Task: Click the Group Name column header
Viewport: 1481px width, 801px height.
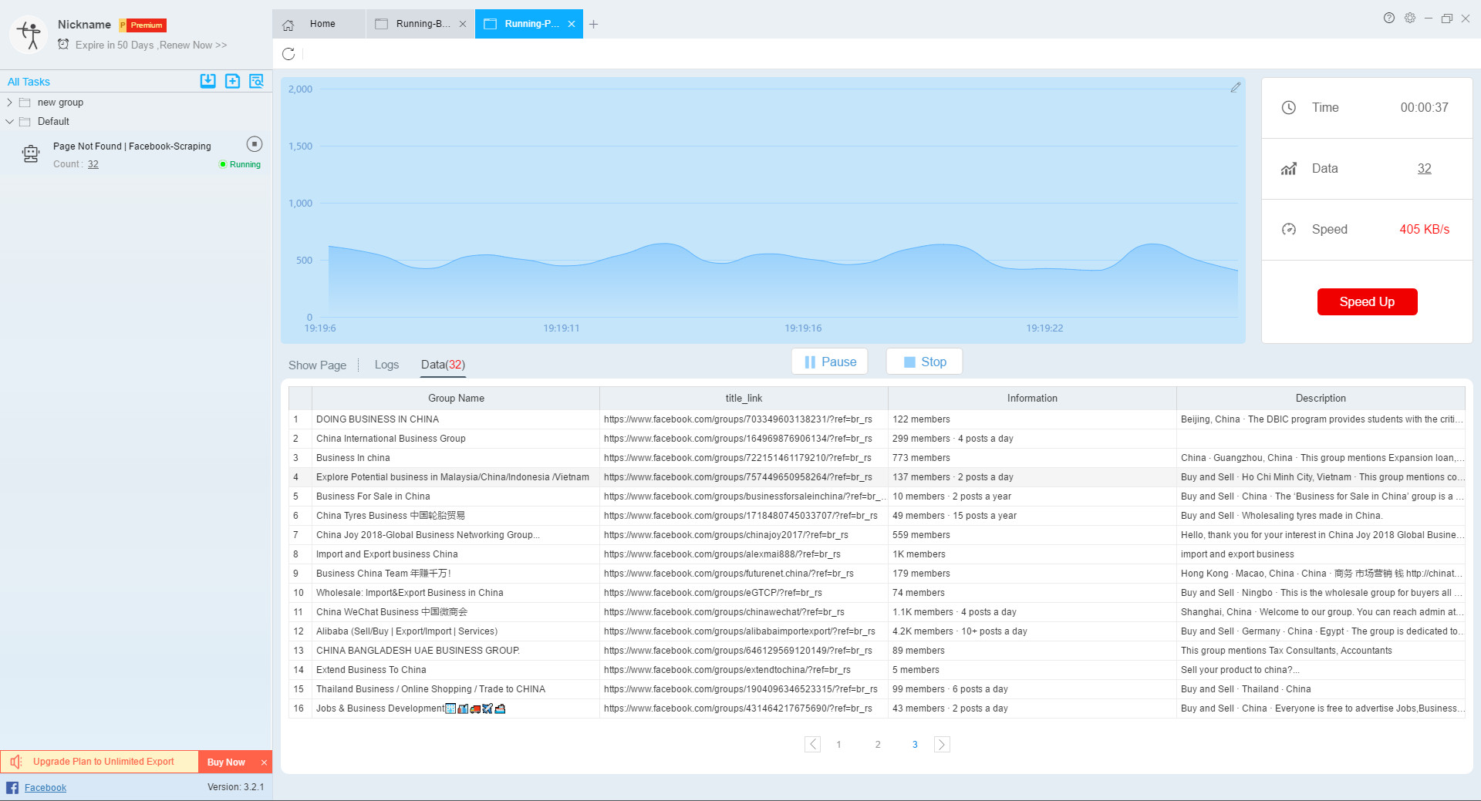Action: point(456,399)
